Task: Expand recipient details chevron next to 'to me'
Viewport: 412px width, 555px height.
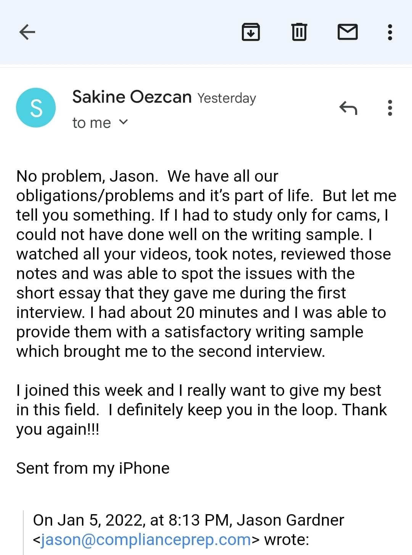Action: point(123,122)
